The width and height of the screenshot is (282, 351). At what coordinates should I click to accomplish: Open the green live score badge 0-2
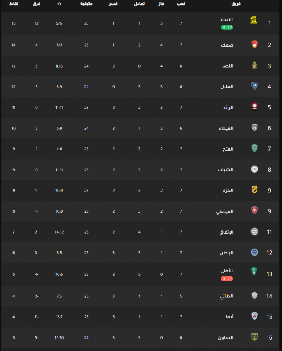(x=227, y=27)
